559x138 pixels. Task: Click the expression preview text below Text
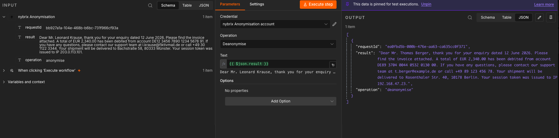pyautogui.click(x=278, y=72)
